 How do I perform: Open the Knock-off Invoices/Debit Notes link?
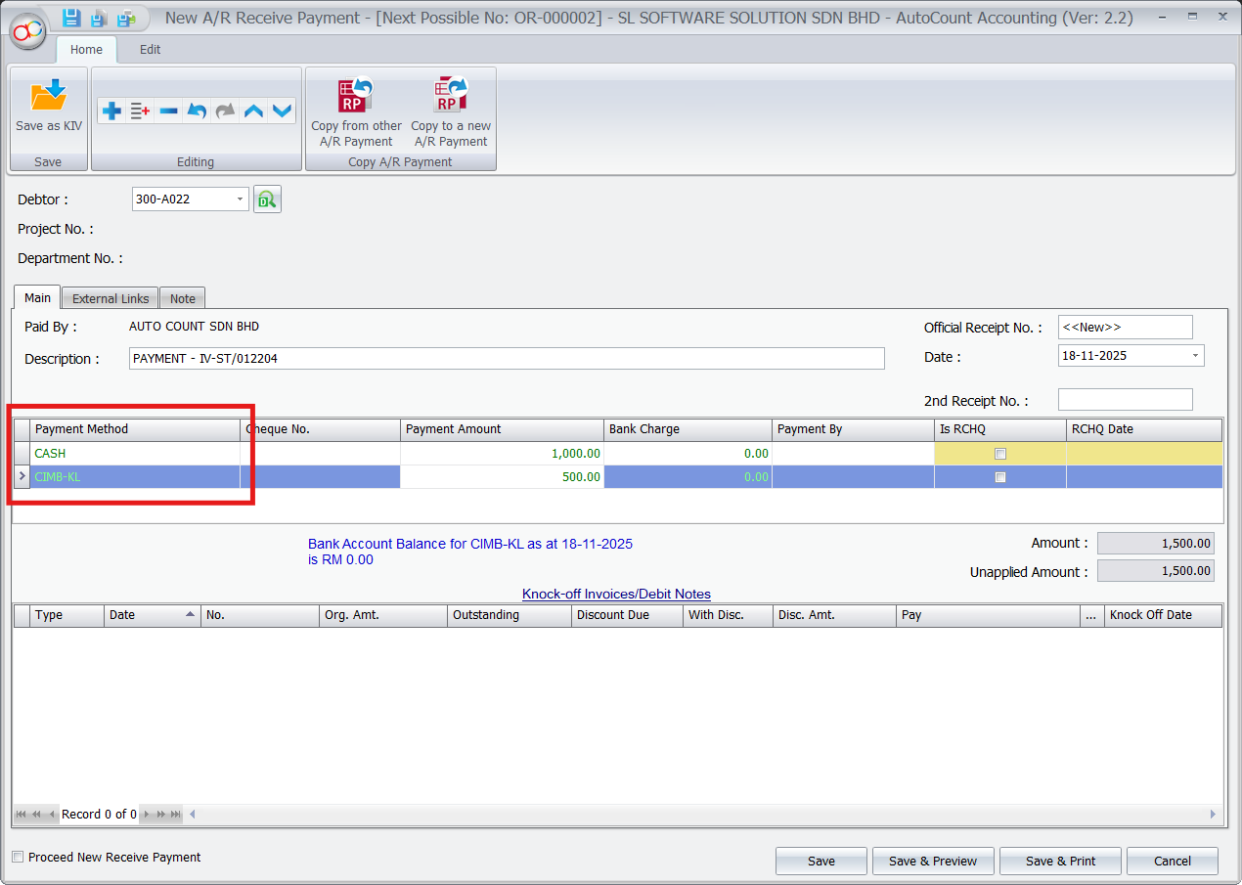(x=615, y=594)
